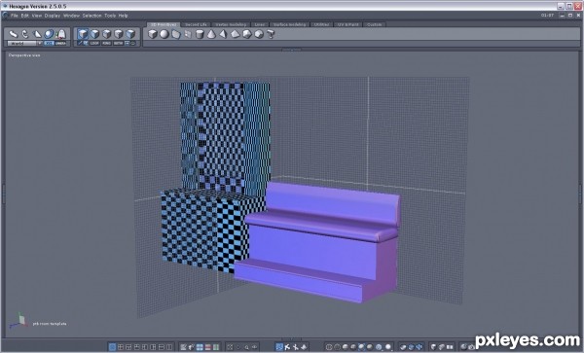The image size is (584, 353).
Task: Switch to the Vertex modeling tab
Action: pyautogui.click(x=231, y=24)
